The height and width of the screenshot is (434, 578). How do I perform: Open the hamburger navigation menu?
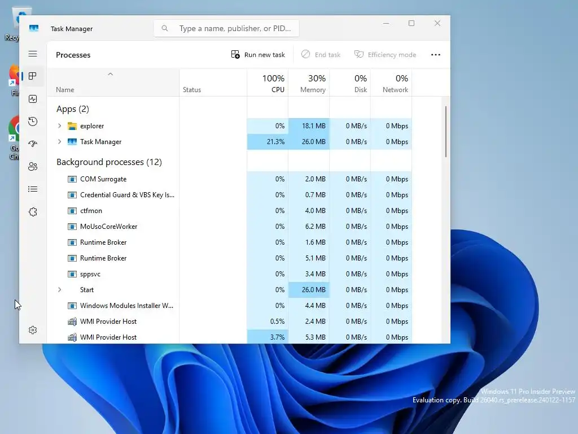click(x=33, y=54)
